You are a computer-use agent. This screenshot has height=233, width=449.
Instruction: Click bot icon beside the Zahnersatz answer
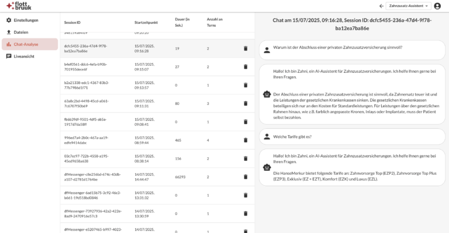click(x=267, y=94)
